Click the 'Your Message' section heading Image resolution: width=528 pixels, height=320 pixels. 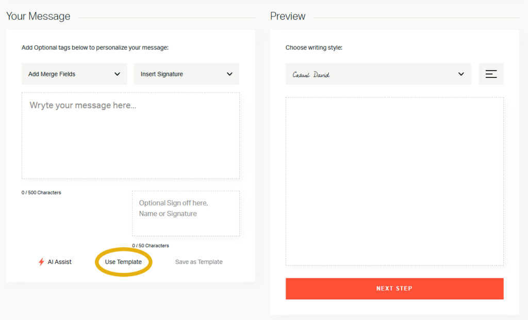[x=38, y=16]
